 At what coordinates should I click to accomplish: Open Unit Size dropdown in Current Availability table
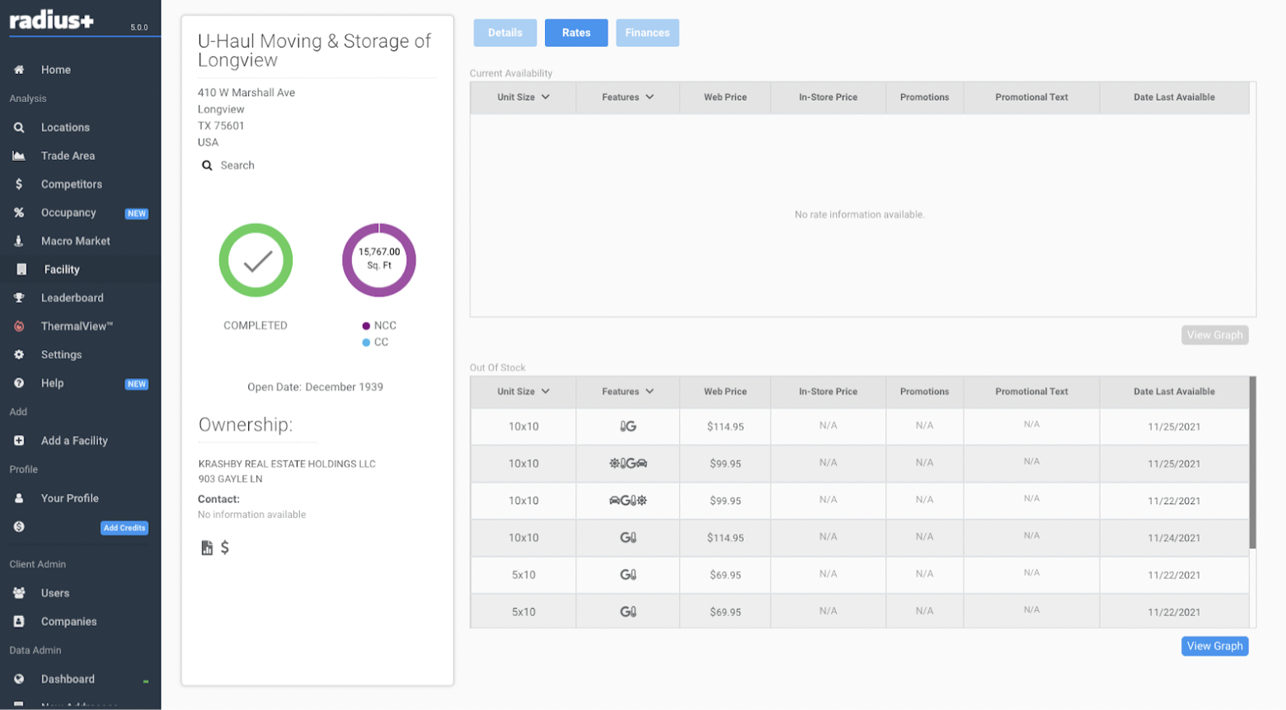523,97
